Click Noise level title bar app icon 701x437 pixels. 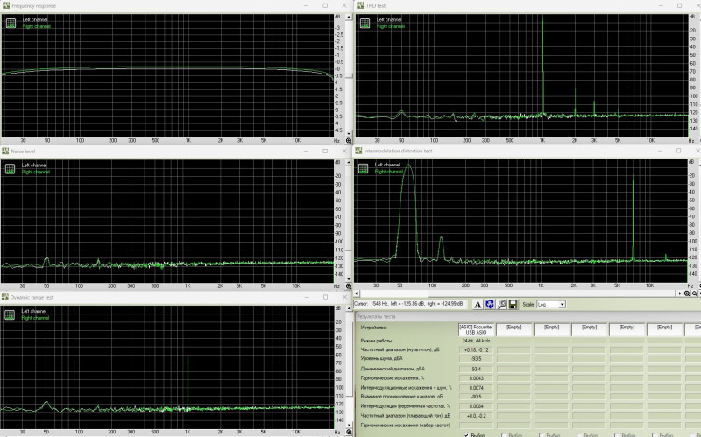click(x=5, y=151)
